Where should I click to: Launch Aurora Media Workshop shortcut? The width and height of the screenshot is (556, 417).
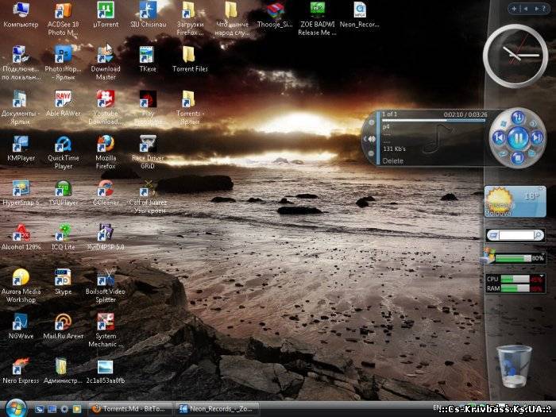coord(21,285)
